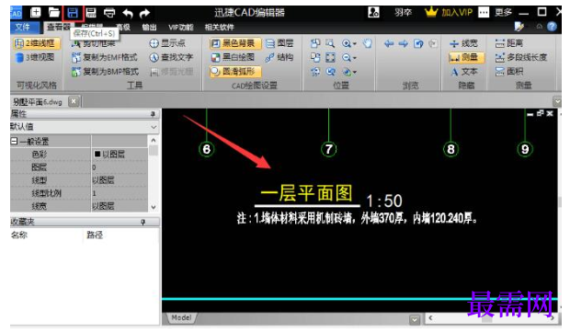Select the Model layout tab
Screen dimensions: 570x333
pyautogui.click(x=181, y=317)
